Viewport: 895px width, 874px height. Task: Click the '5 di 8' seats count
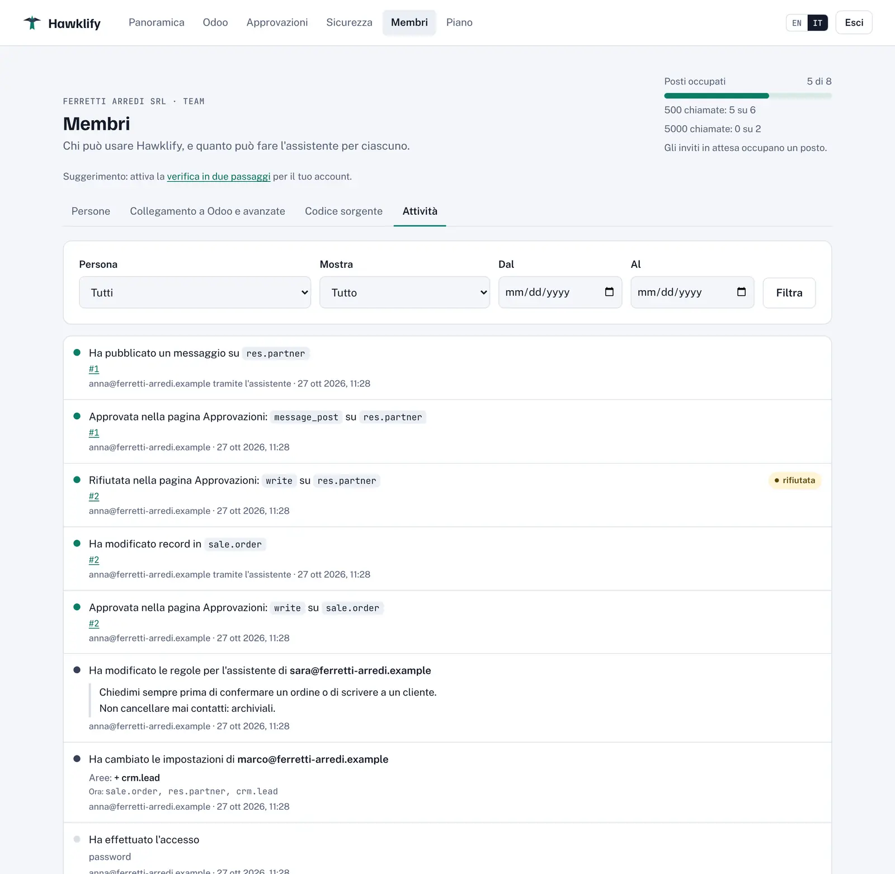(819, 82)
